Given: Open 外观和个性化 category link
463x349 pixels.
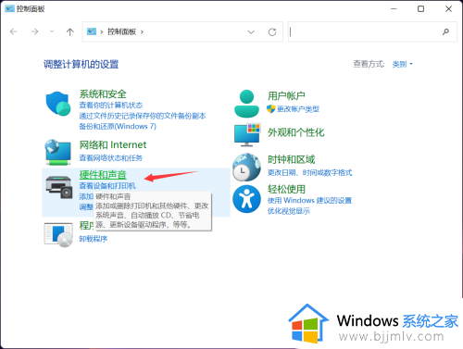Looking at the screenshot, I should 296,132.
